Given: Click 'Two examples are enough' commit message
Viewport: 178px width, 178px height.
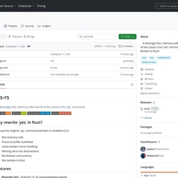Looking at the screenshot, I should pos(65,75).
